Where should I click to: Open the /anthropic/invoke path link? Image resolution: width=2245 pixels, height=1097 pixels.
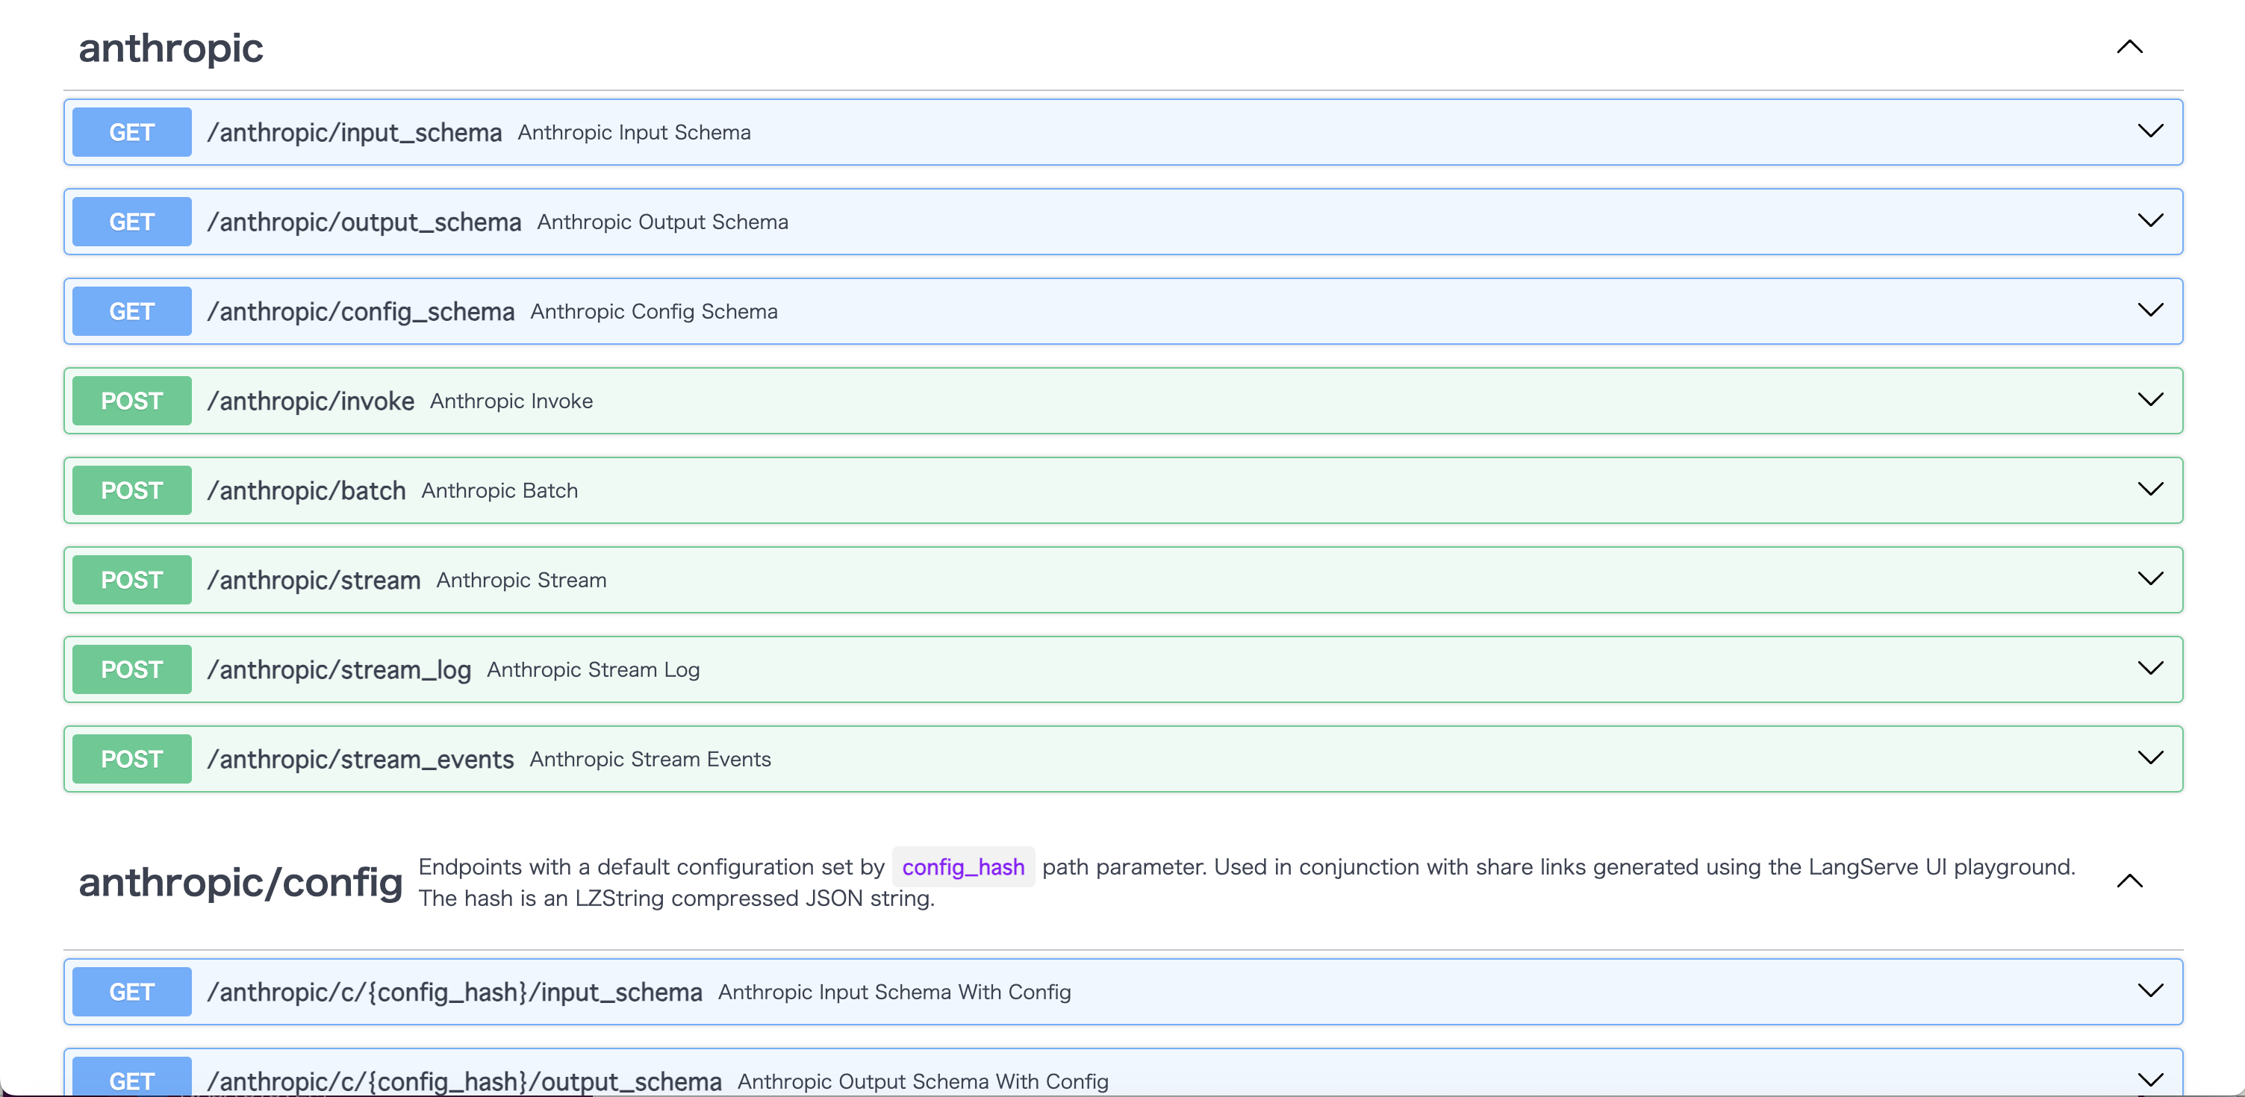pos(311,401)
